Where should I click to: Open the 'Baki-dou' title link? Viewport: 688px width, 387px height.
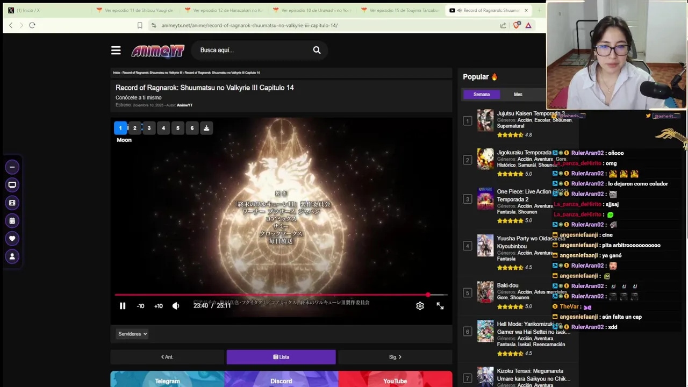508,285
